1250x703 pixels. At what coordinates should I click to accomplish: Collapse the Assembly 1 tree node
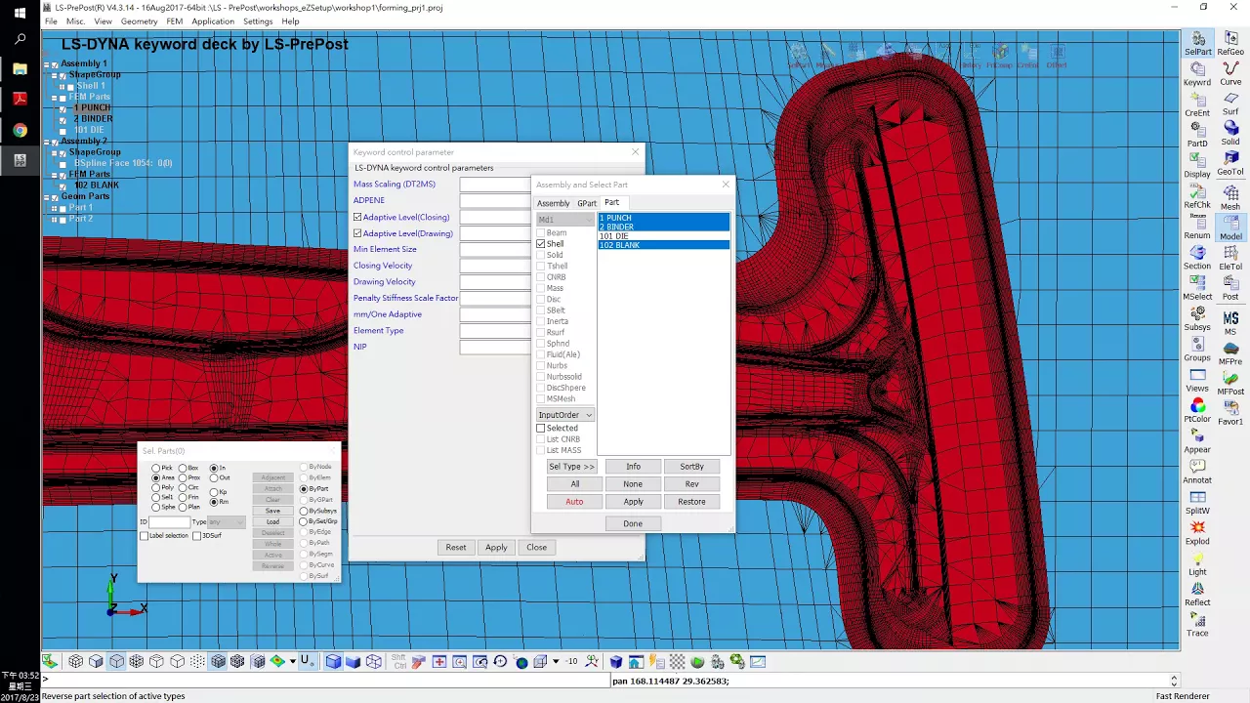coord(47,64)
